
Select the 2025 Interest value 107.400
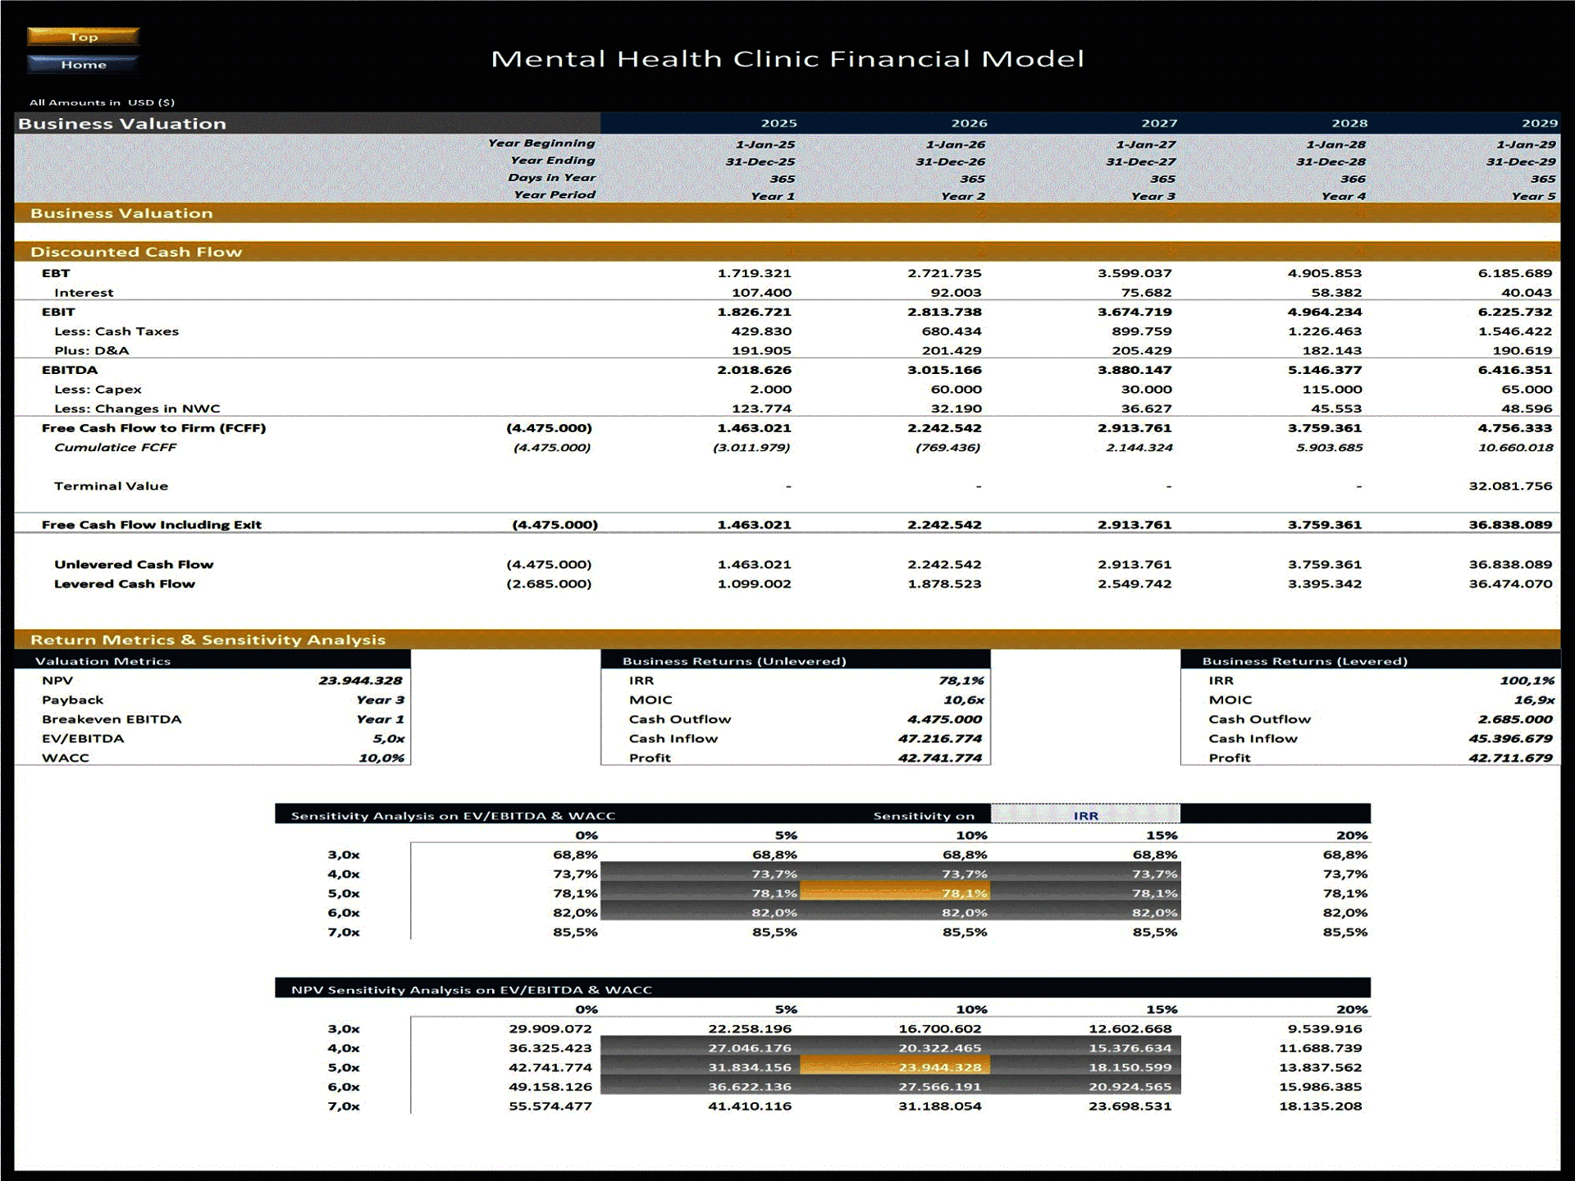[761, 293]
